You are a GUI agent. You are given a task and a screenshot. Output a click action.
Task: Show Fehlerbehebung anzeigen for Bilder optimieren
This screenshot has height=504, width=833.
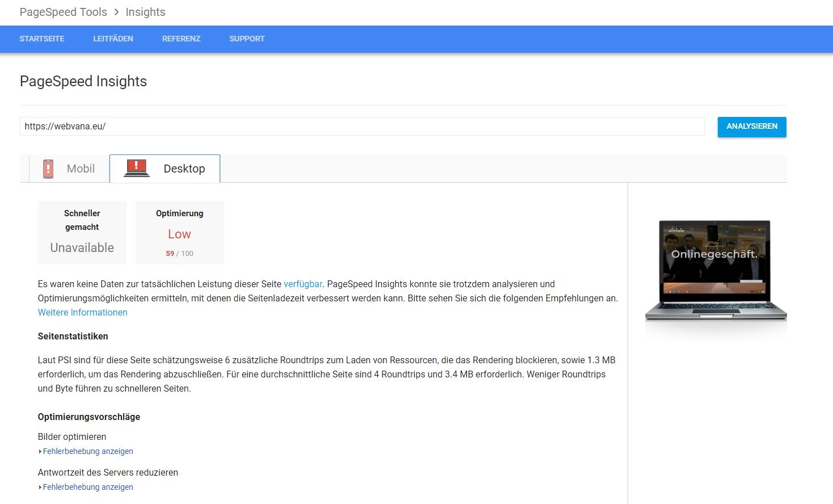click(x=88, y=451)
